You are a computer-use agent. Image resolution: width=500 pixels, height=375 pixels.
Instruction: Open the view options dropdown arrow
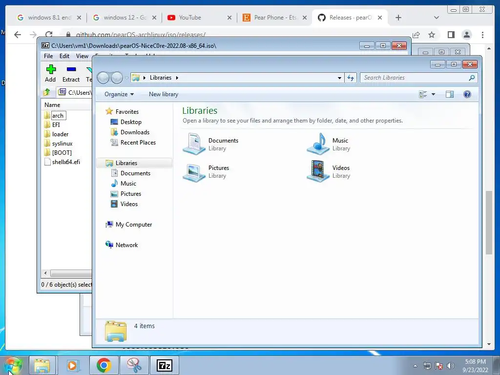tap(434, 94)
